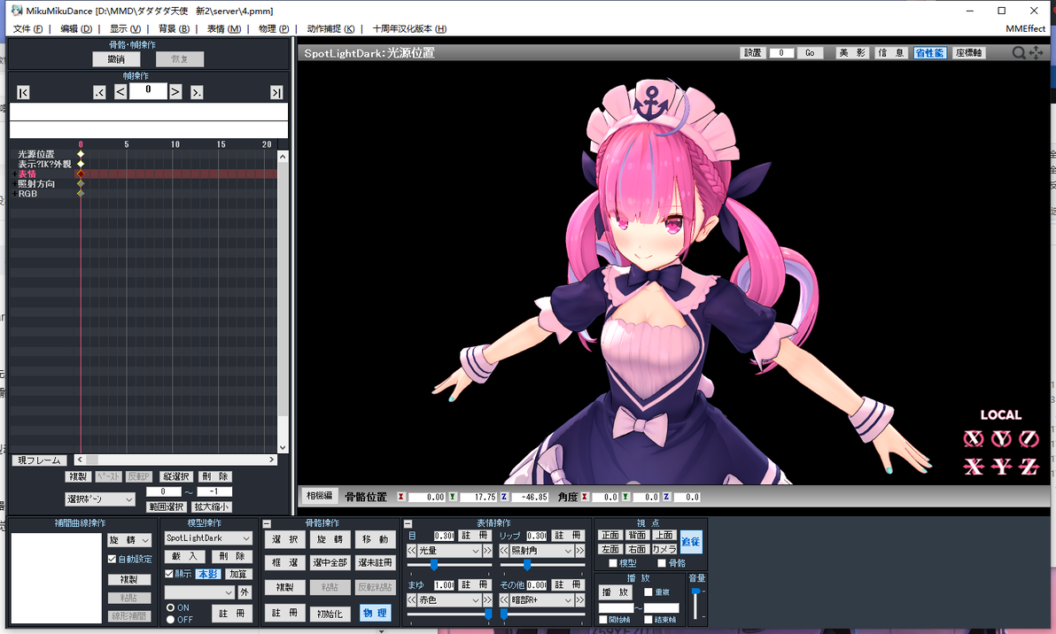
Task: Click the frame number input field
Action: pyautogui.click(x=148, y=90)
